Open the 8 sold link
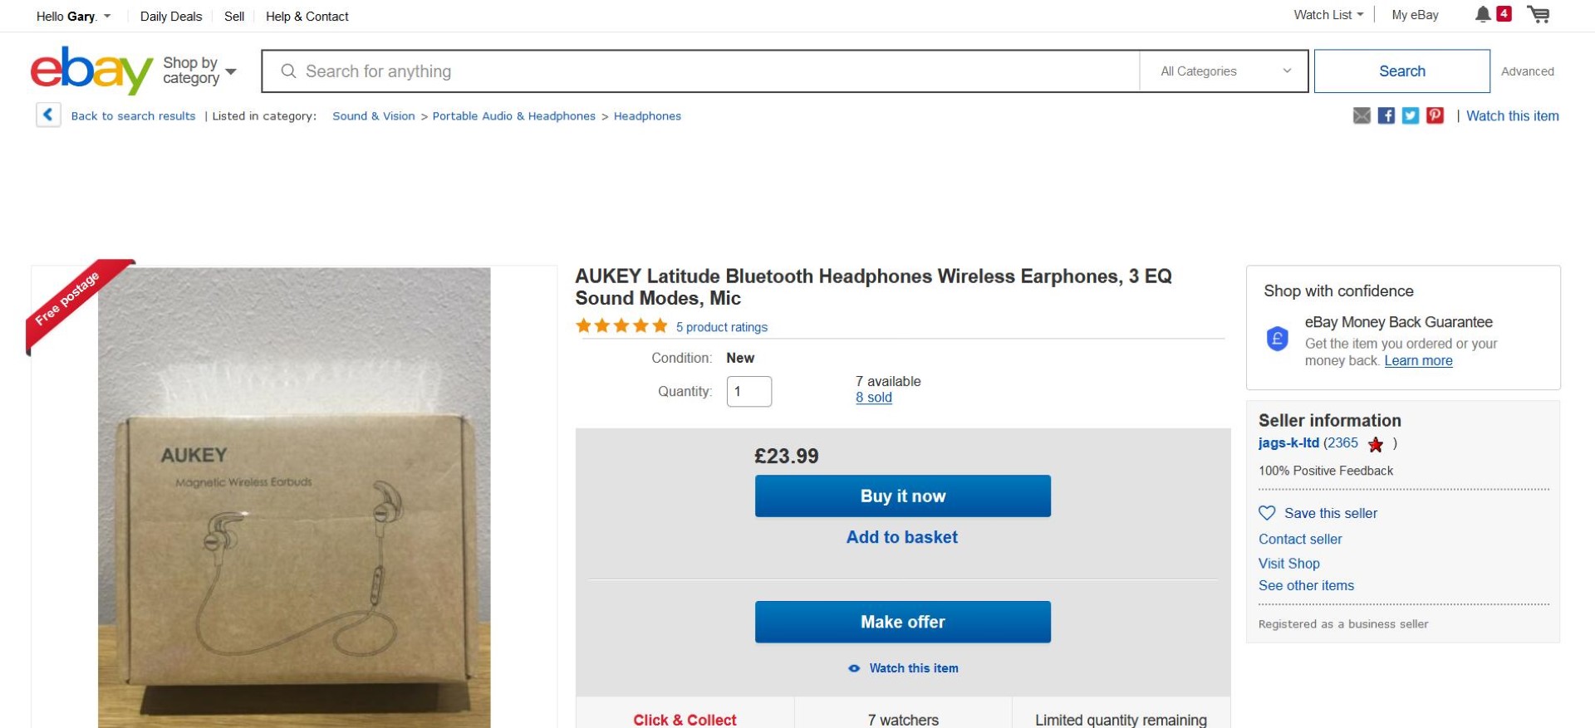The width and height of the screenshot is (1595, 728). pyautogui.click(x=874, y=398)
